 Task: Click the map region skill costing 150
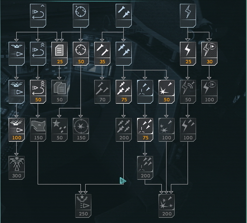coord(38,130)
